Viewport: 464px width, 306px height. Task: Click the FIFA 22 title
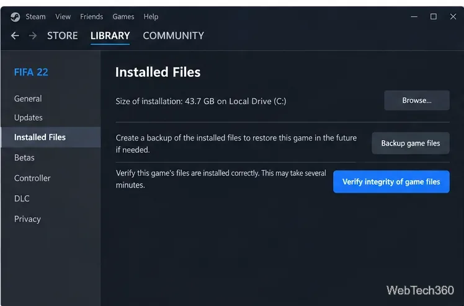(x=31, y=72)
